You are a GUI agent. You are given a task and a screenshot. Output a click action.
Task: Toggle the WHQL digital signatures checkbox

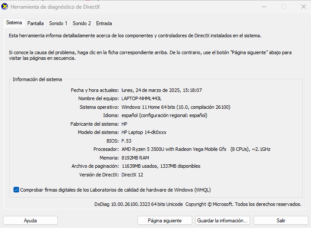(16, 190)
